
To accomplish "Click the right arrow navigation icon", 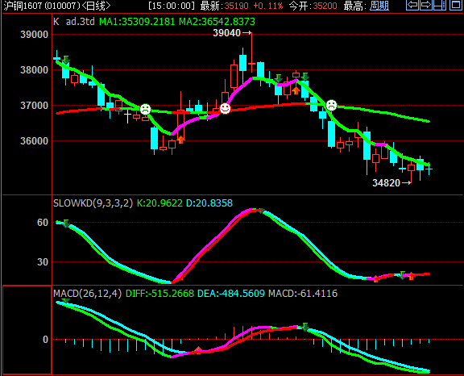I will pos(426,5).
